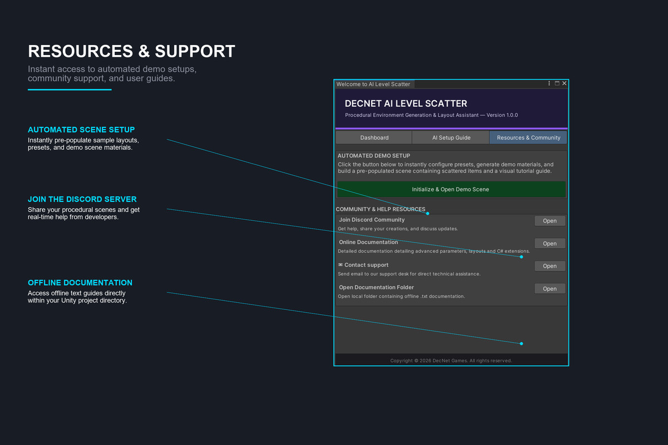Select the Welcome to AI Level Scatter title tab
The width and height of the screenshot is (668, 445).
[374, 84]
